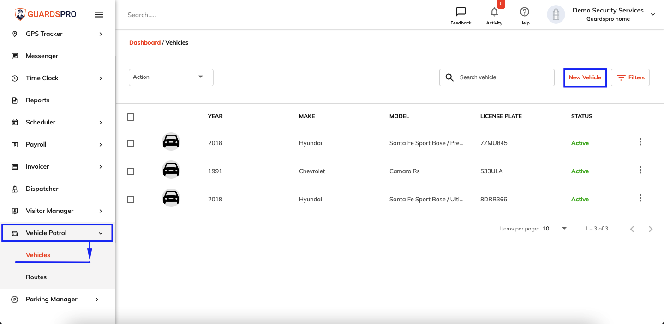Select Routes submenu item
The height and width of the screenshot is (324, 664).
tap(36, 277)
